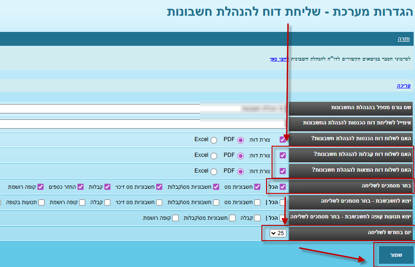Uncheck the send expenses report (דוח הוצאות) checkbox
Viewport: 415px width, 267px height.
click(x=283, y=171)
